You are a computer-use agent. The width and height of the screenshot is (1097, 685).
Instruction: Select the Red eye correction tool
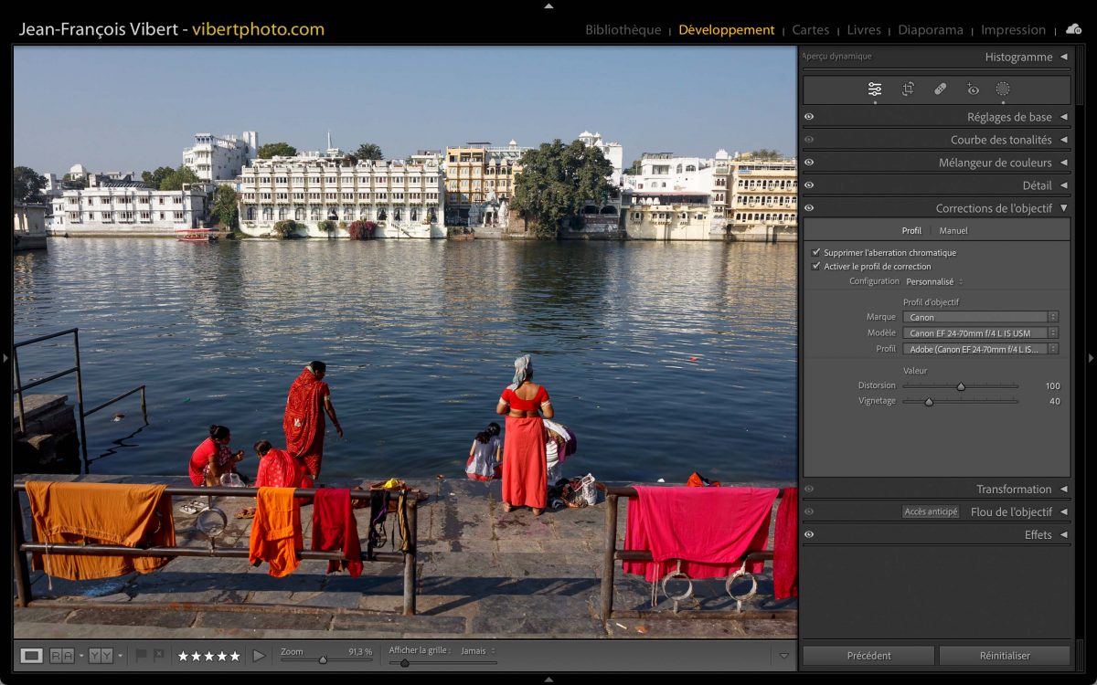pos(973,89)
